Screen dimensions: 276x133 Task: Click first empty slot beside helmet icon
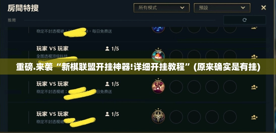coord(176,117)
